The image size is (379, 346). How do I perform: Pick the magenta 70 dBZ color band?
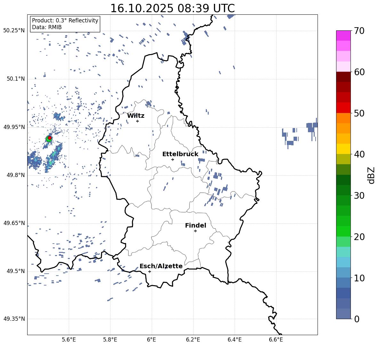[343, 36]
